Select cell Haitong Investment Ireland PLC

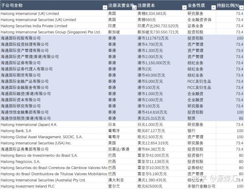[54, 186]
